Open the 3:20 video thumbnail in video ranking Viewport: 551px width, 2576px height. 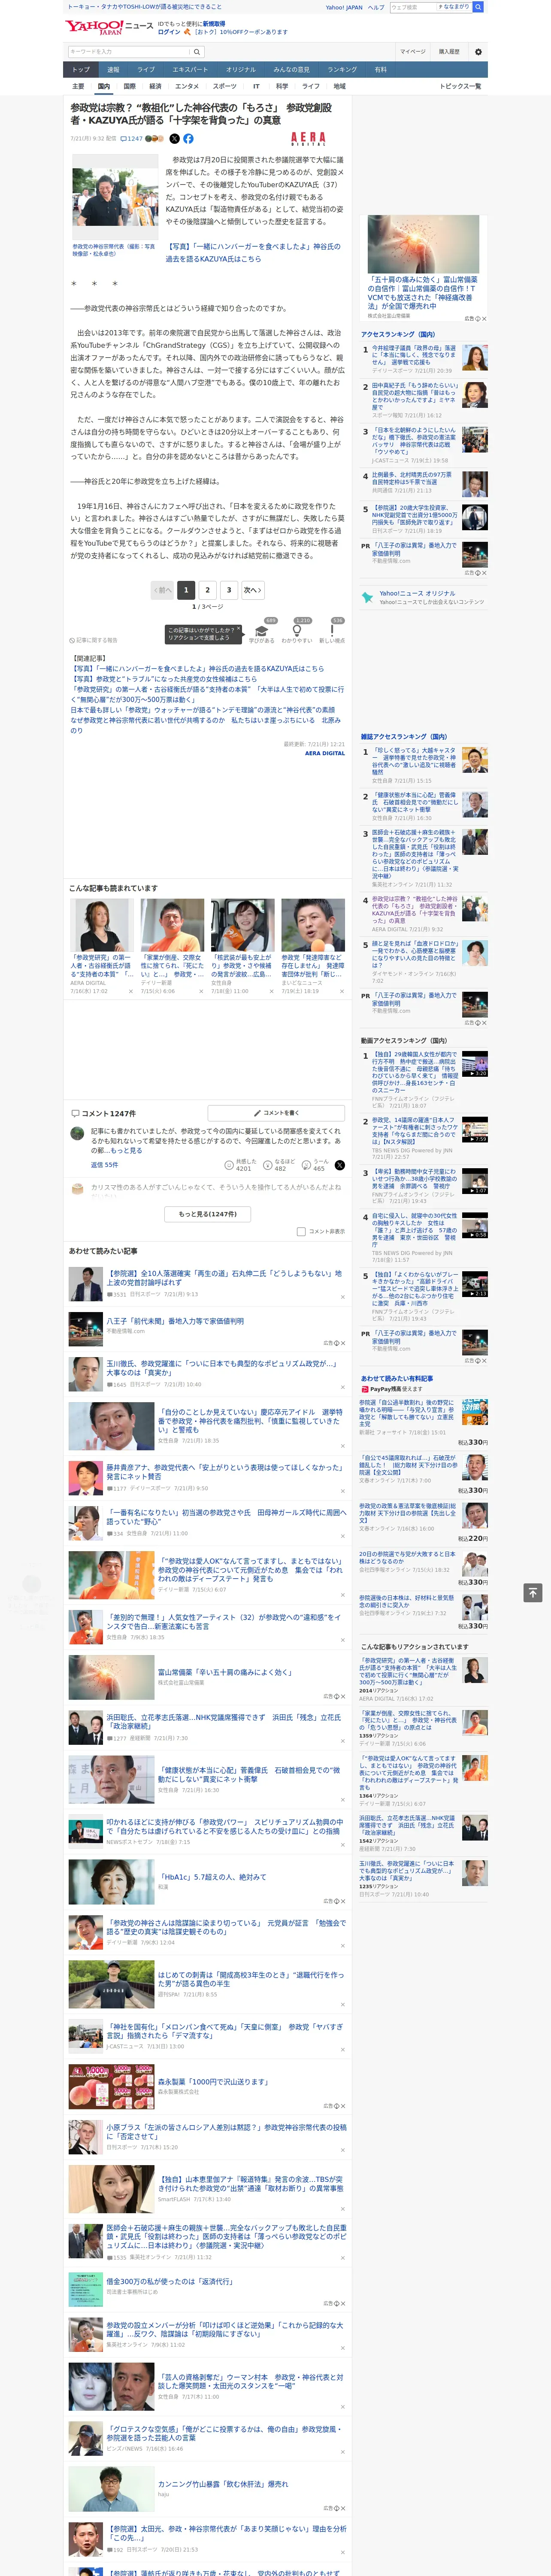click(474, 1064)
